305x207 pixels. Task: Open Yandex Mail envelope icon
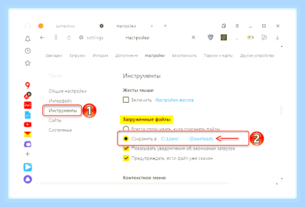(x=28, y=134)
